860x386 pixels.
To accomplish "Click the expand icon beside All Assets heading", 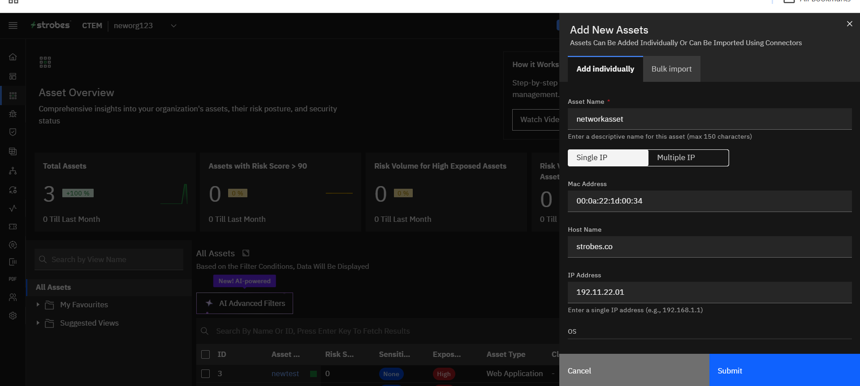I will (246, 253).
